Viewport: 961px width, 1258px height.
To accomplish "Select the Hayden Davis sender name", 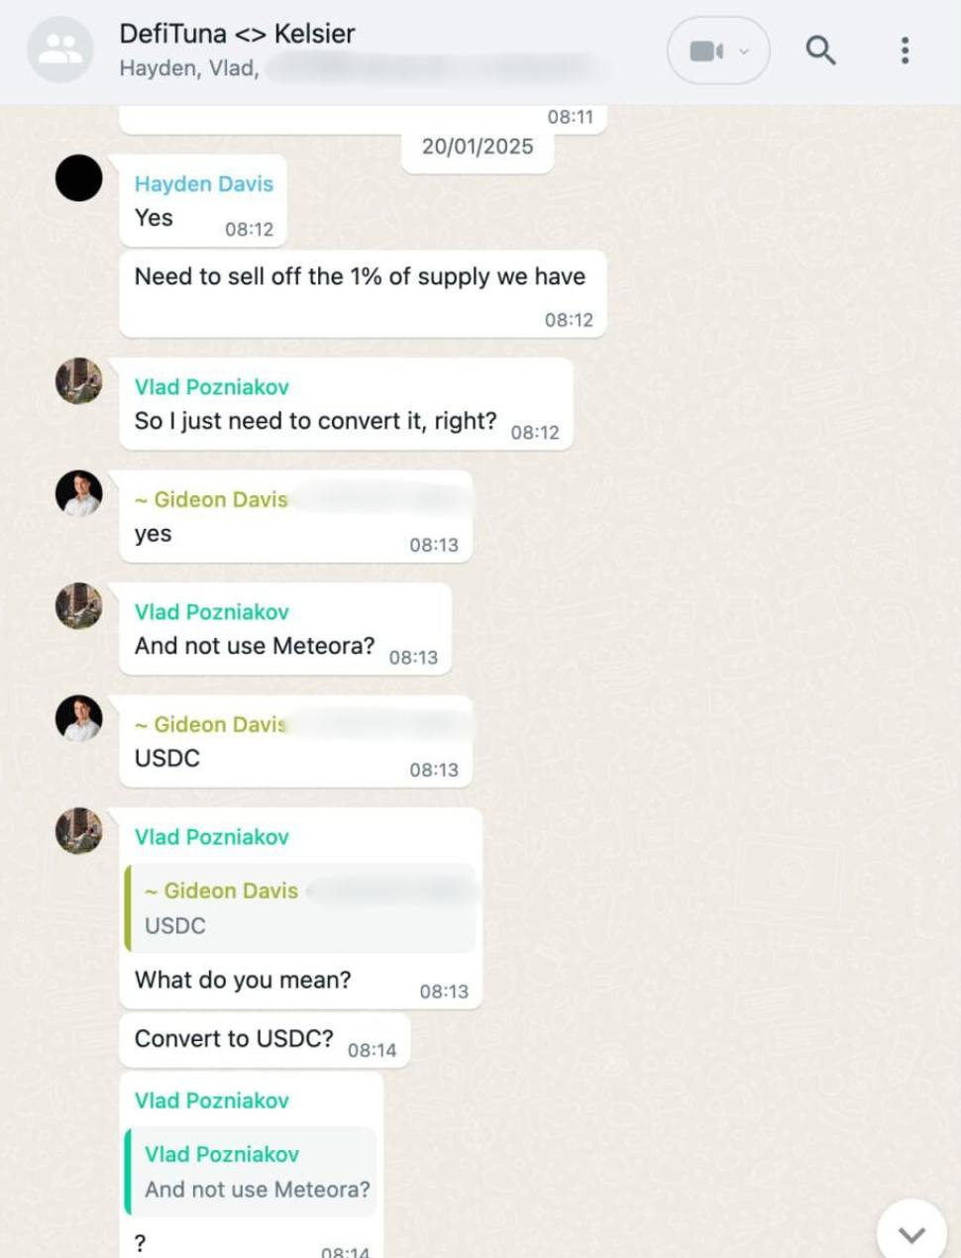I will (x=204, y=183).
